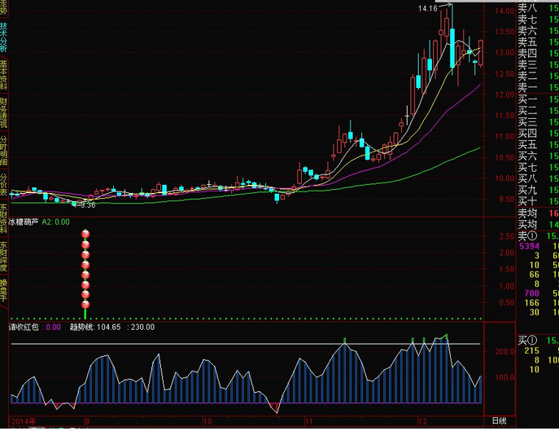Select the 卖六 order book row
The image size is (559, 431).
[x=538, y=31]
